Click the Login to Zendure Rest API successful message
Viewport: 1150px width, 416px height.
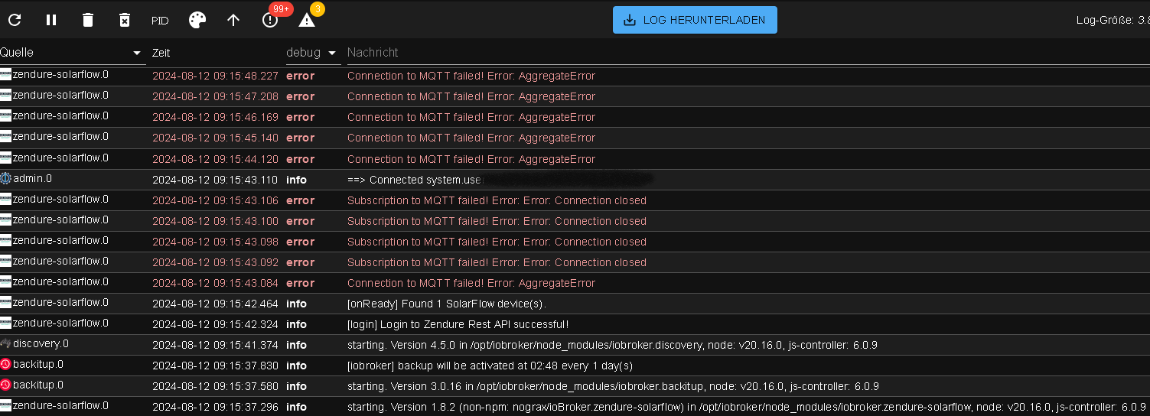tap(458, 324)
